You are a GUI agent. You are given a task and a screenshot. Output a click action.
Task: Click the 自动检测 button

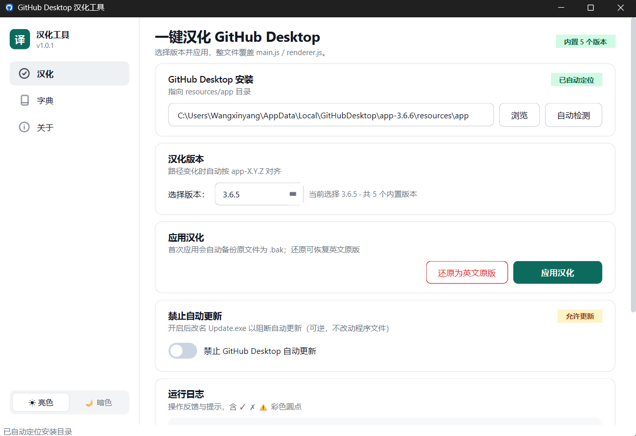(x=574, y=115)
